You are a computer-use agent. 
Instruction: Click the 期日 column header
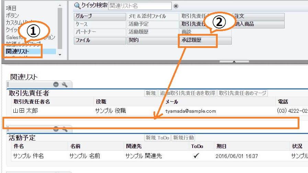[221, 146]
